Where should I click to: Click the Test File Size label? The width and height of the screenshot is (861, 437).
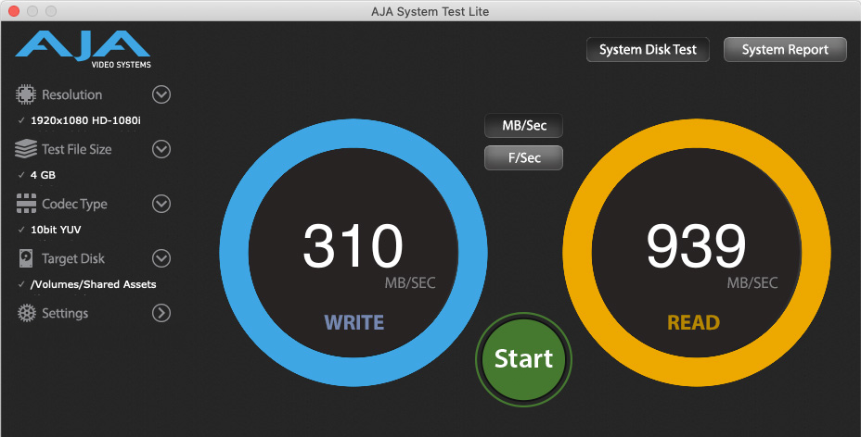click(77, 149)
